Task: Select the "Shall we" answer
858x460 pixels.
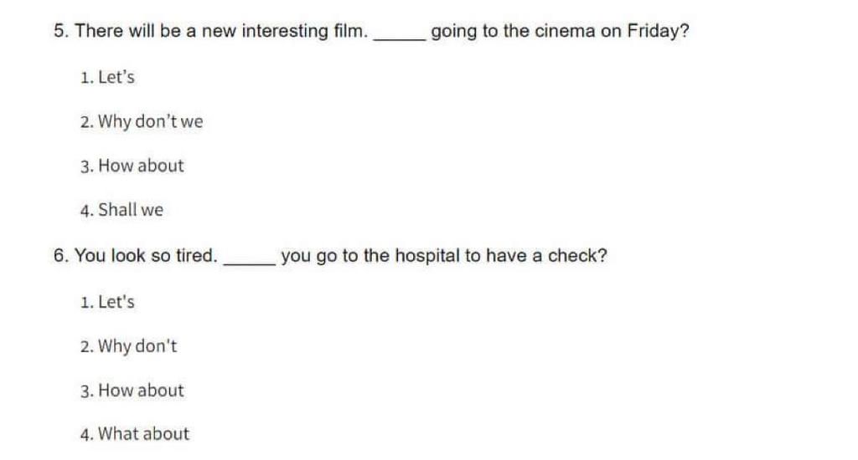Action: pyautogui.click(x=121, y=210)
